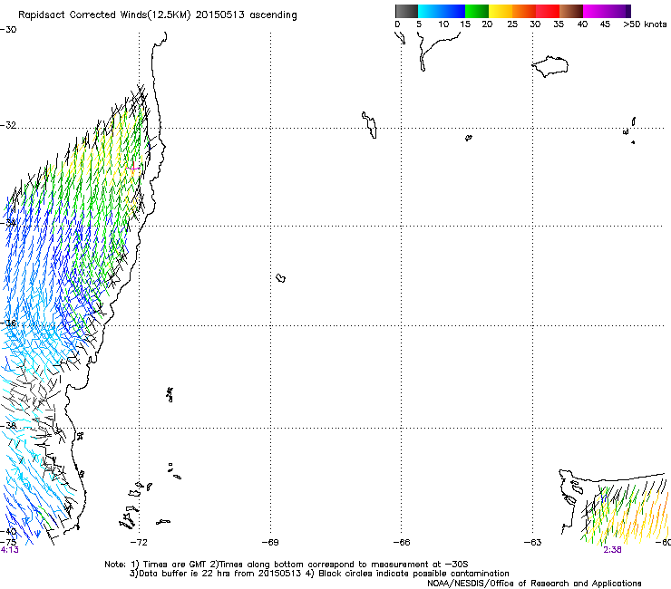
Task: Click the "Black circles indicate possible contamination" note
Action: 407,574
